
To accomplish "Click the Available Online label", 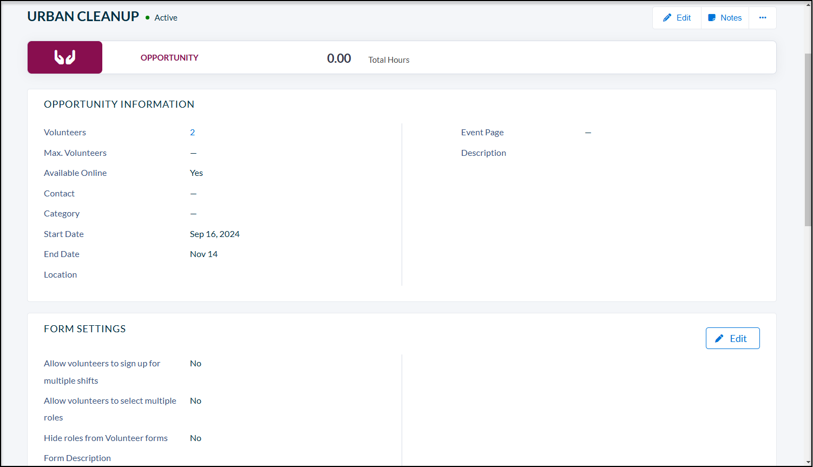I will pyautogui.click(x=75, y=173).
